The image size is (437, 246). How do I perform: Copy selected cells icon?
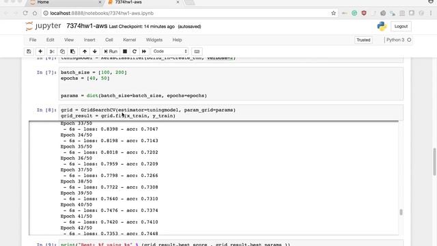62,52
